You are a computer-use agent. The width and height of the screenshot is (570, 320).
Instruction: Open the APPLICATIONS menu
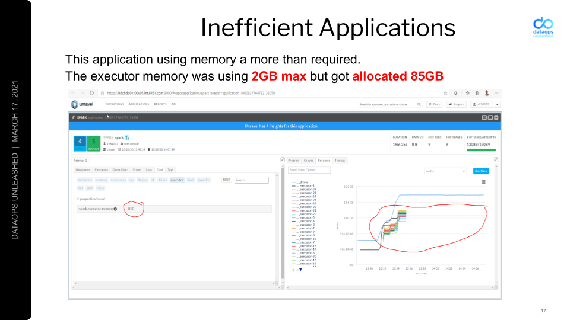pyautogui.click(x=139, y=104)
